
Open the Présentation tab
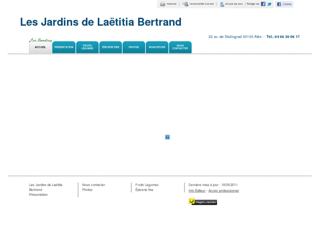[64, 47]
